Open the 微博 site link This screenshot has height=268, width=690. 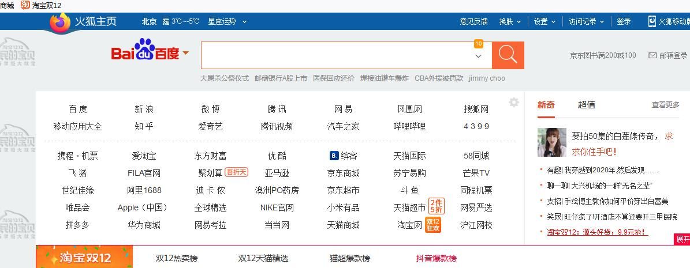coord(210,109)
